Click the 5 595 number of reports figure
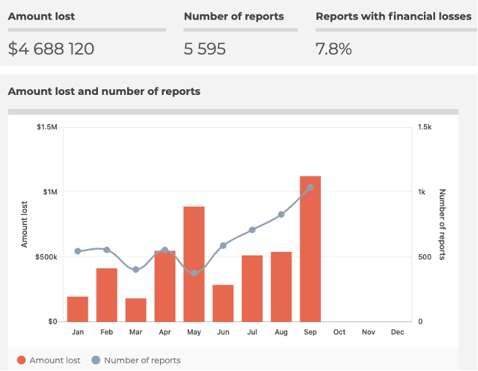 [205, 49]
